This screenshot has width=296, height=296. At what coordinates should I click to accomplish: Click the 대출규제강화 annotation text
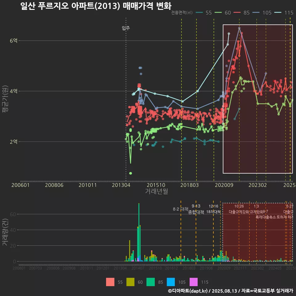pyautogui.click(x=239, y=212)
